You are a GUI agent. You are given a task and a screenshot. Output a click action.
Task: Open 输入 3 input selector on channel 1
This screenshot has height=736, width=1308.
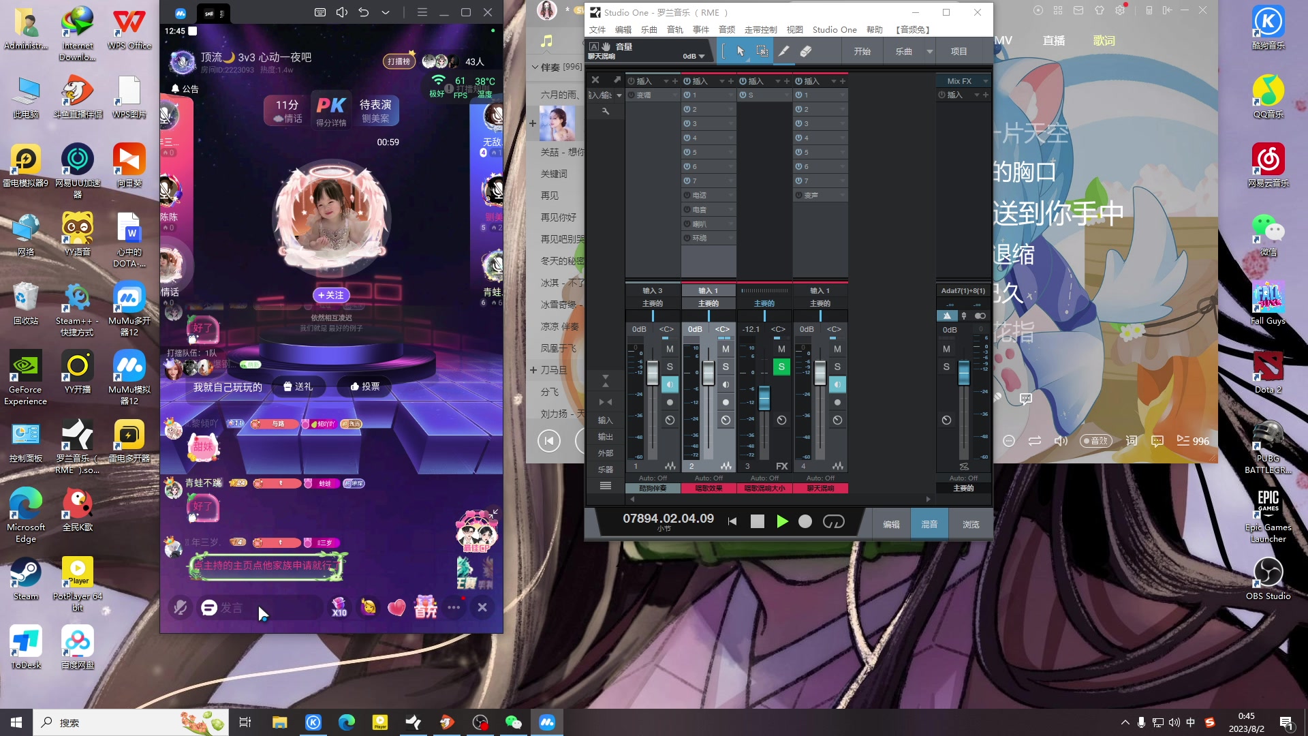(653, 290)
